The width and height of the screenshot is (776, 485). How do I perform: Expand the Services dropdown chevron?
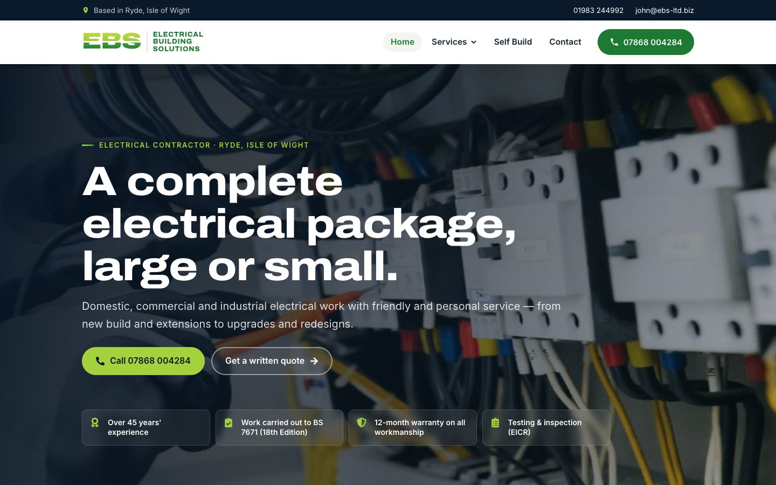[x=474, y=42]
